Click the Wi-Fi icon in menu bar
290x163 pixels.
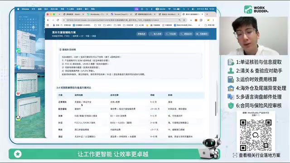169,9
